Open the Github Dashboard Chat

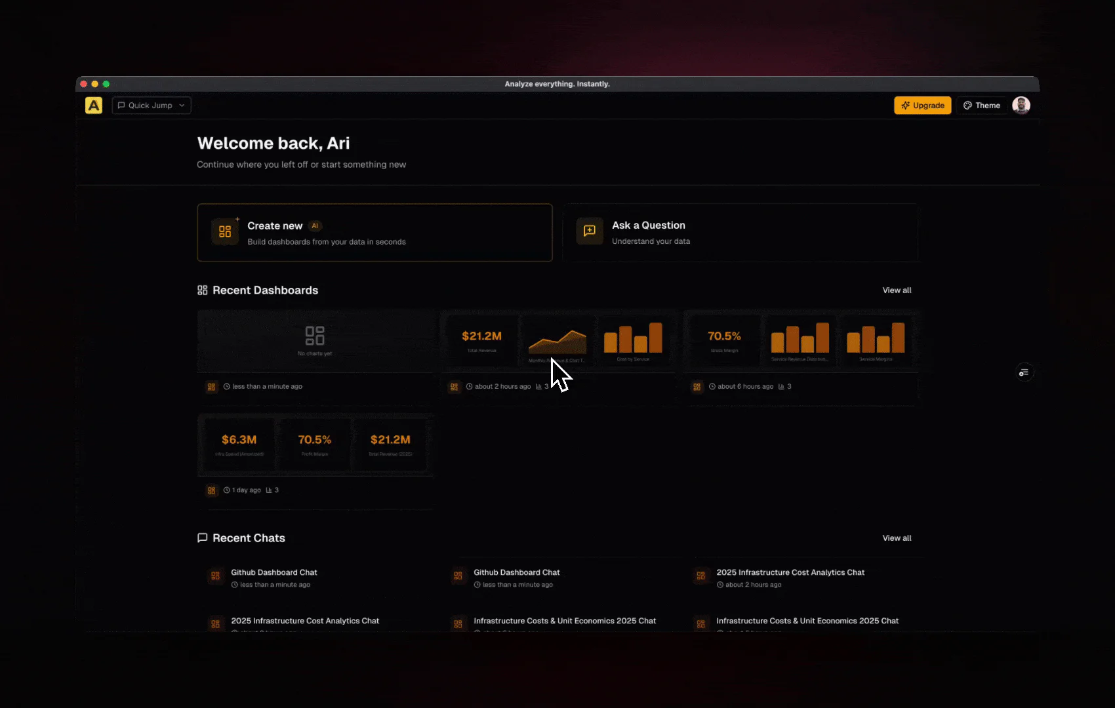[x=274, y=572]
